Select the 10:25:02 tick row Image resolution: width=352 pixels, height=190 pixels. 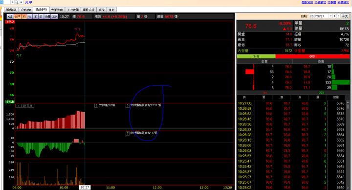pyautogui.click(x=291, y=188)
